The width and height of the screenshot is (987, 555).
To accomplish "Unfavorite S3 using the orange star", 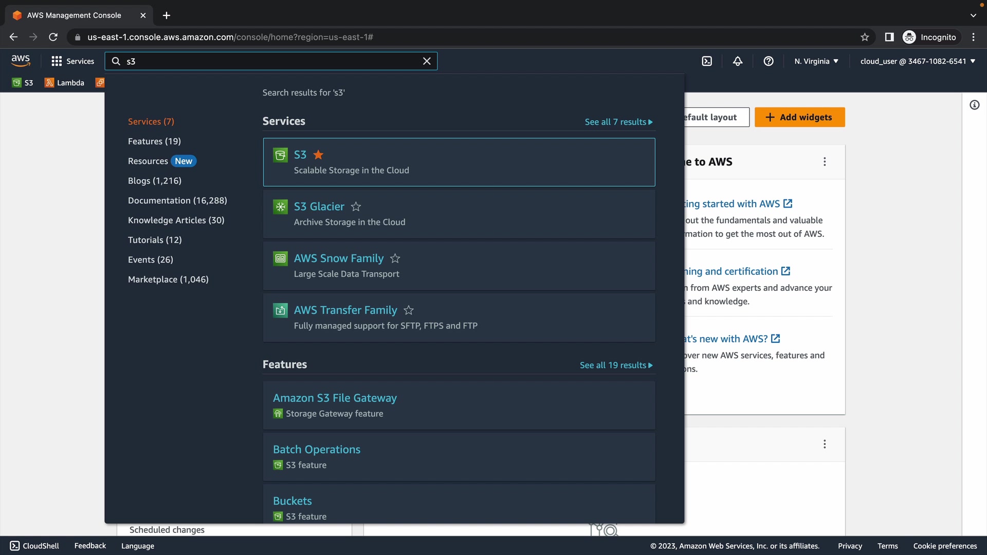I will [x=318, y=155].
